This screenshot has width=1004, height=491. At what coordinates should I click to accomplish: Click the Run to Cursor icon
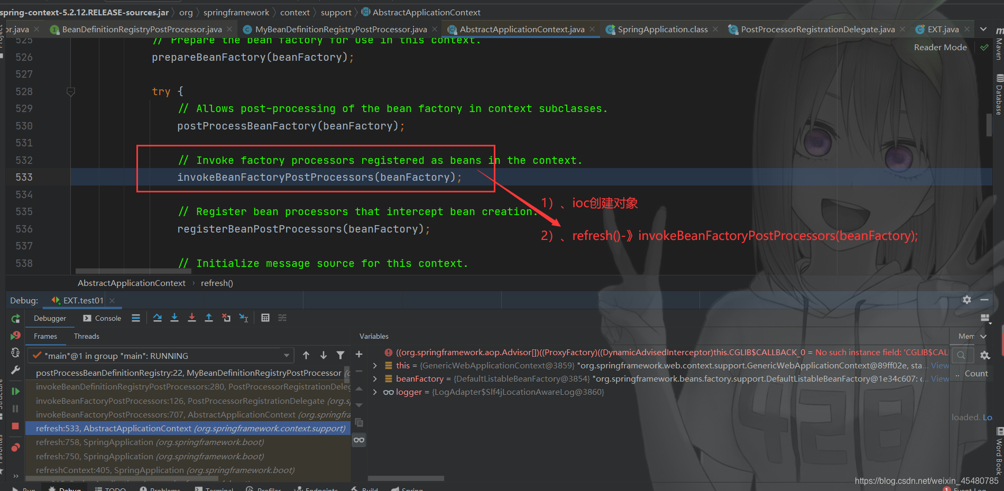(244, 318)
